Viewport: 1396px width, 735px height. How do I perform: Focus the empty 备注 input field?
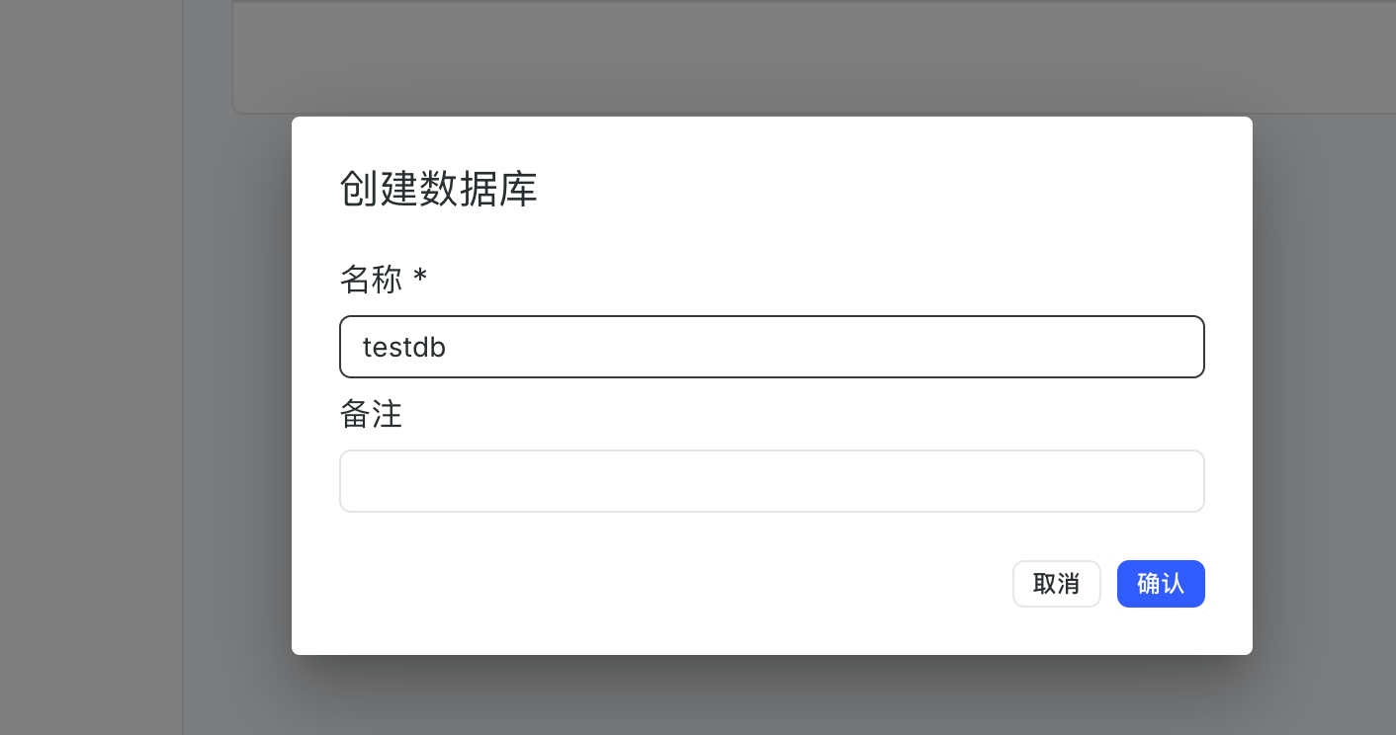pos(771,481)
